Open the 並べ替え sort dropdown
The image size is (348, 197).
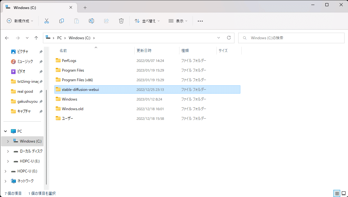coord(147,21)
